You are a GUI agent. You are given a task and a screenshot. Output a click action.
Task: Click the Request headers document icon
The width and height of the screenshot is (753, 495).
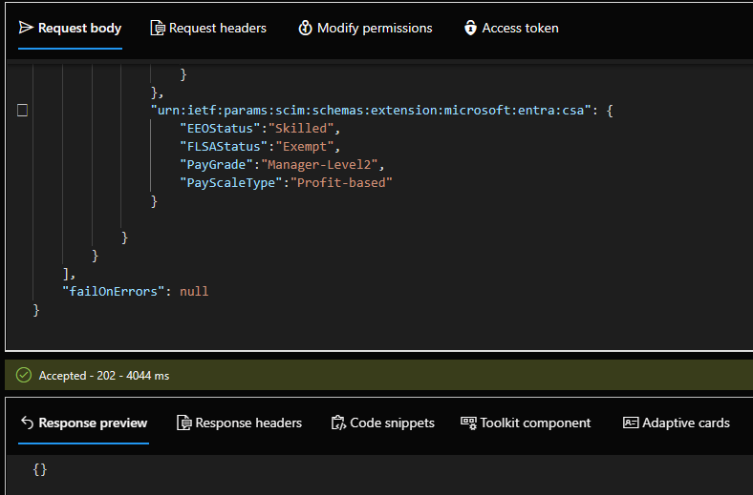(158, 28)
